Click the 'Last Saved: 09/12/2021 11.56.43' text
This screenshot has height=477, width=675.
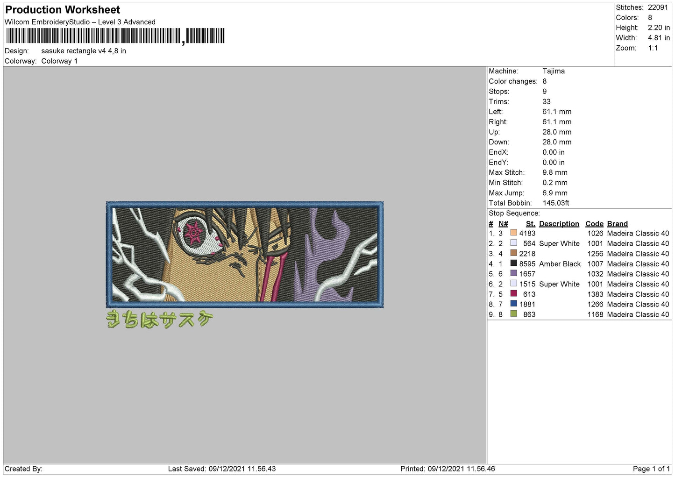click(x=222, y=469)
